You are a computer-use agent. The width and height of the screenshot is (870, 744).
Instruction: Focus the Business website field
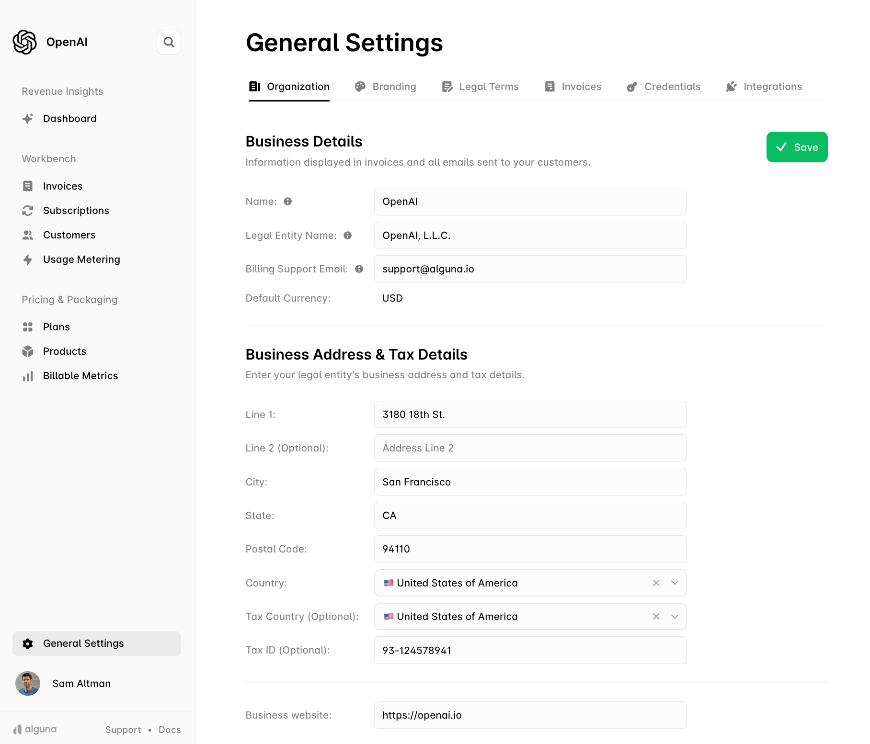(x=530, y=715)
